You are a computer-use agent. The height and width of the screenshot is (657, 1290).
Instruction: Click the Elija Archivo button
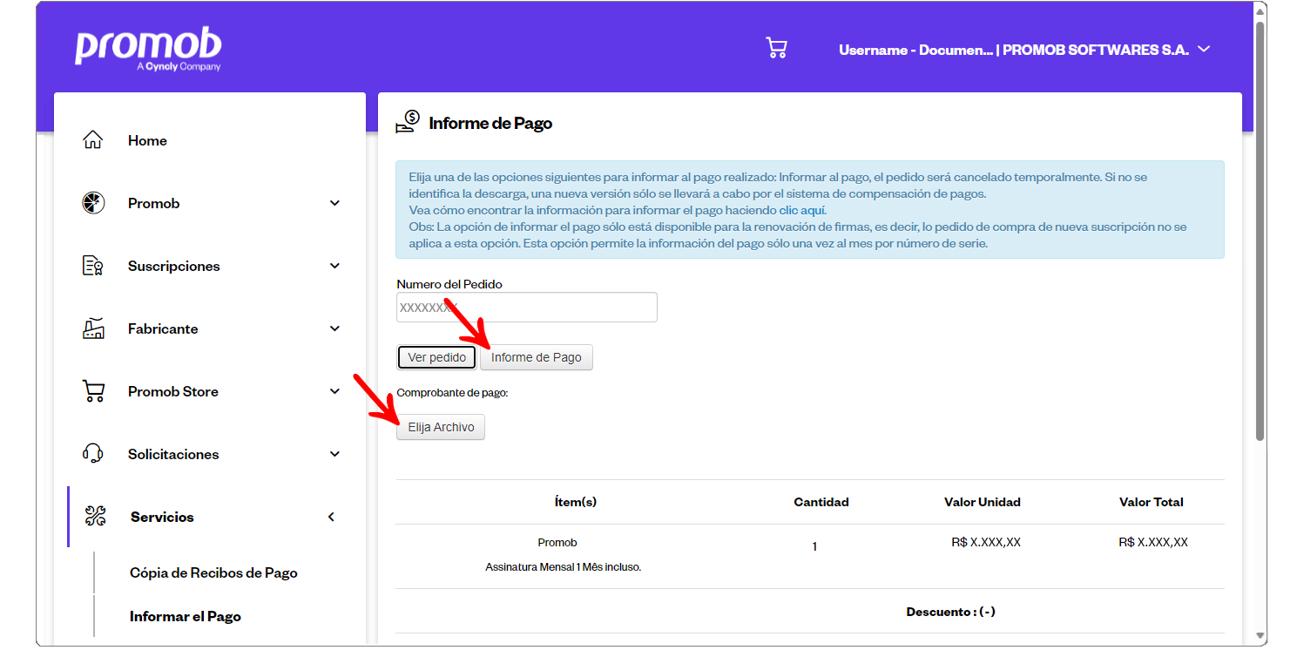pyautogui.click(x=441, y=427)
